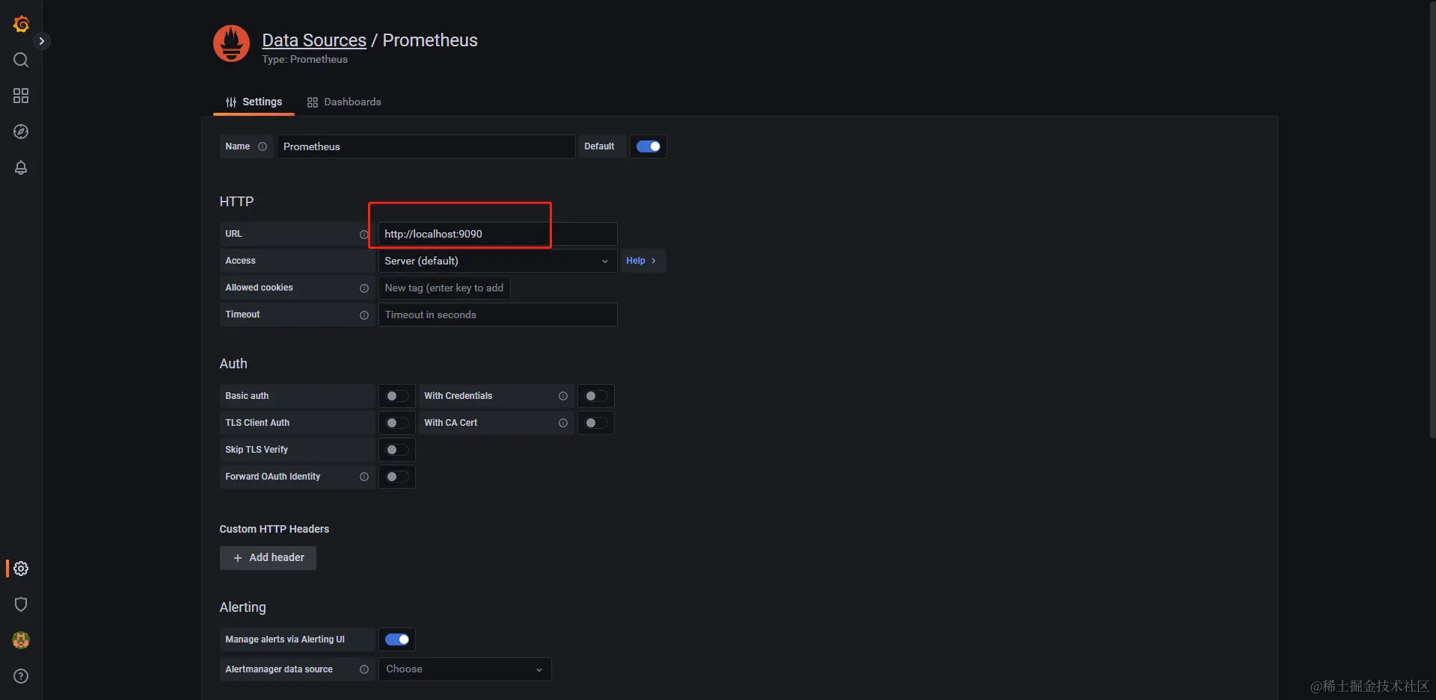Open the Access Server (default) dropdown
This screenshot has width=1436, height=700.
497,261
